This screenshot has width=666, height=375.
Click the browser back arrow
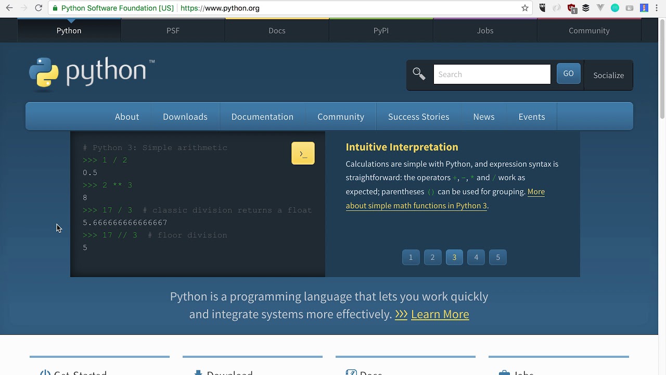click(9, 8)
